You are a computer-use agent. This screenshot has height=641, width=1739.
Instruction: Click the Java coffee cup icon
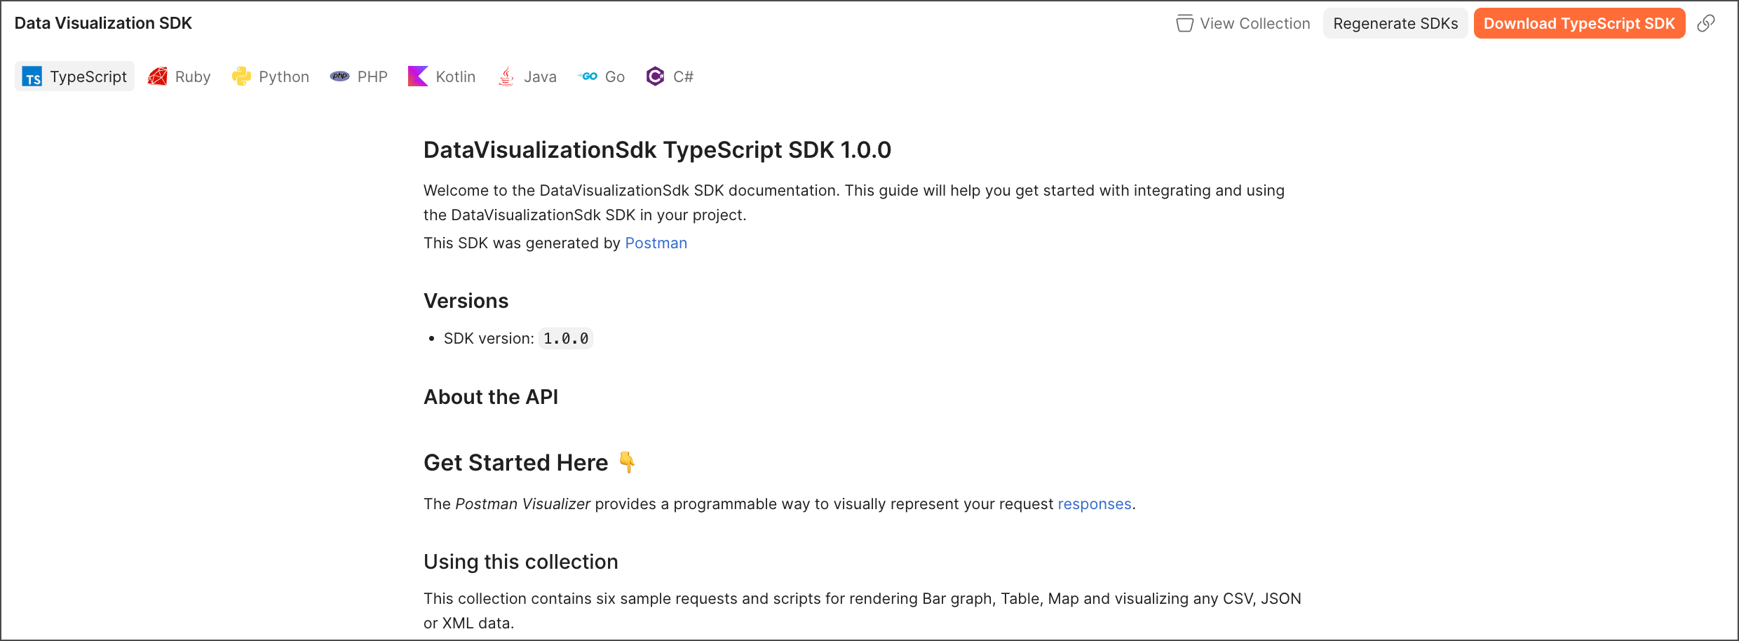pyautogui.click(x=506, y=76)
